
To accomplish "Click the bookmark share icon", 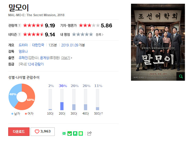I will [75, 134].
